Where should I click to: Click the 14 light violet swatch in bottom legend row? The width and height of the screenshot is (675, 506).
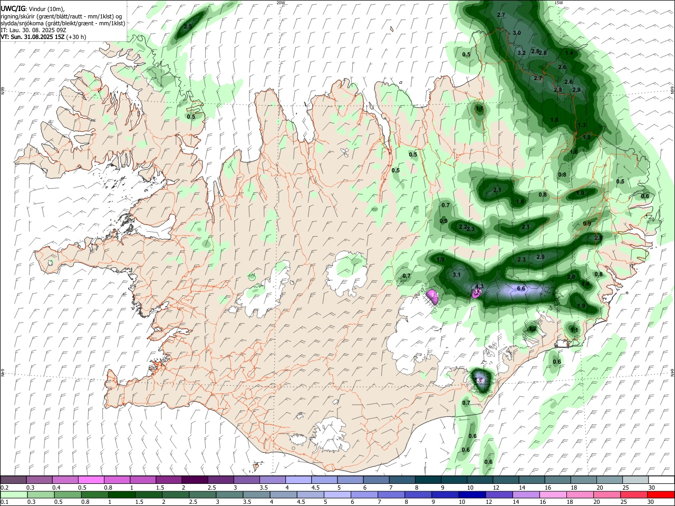point(525,494)
